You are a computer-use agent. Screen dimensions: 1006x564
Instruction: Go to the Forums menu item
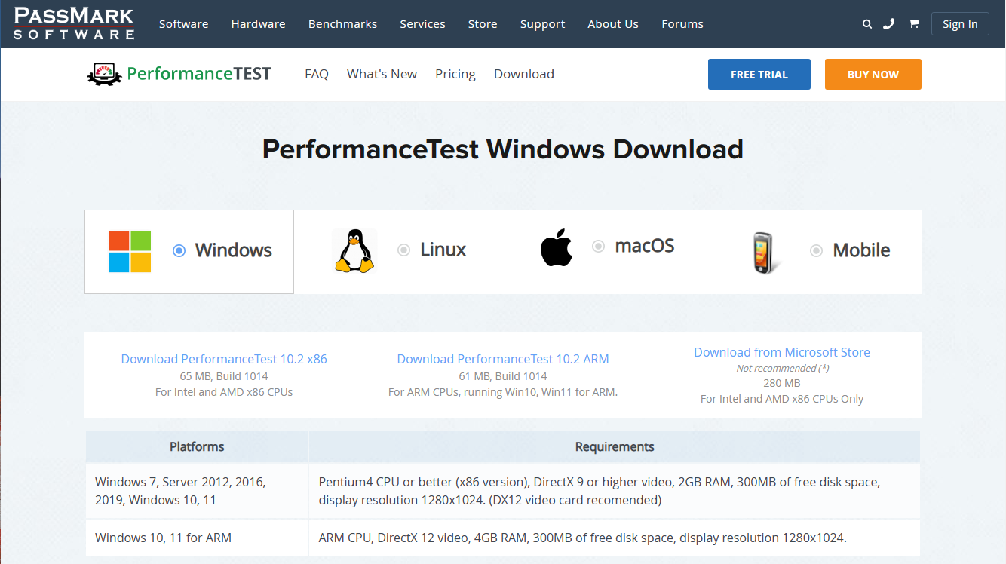click(682, 24)
